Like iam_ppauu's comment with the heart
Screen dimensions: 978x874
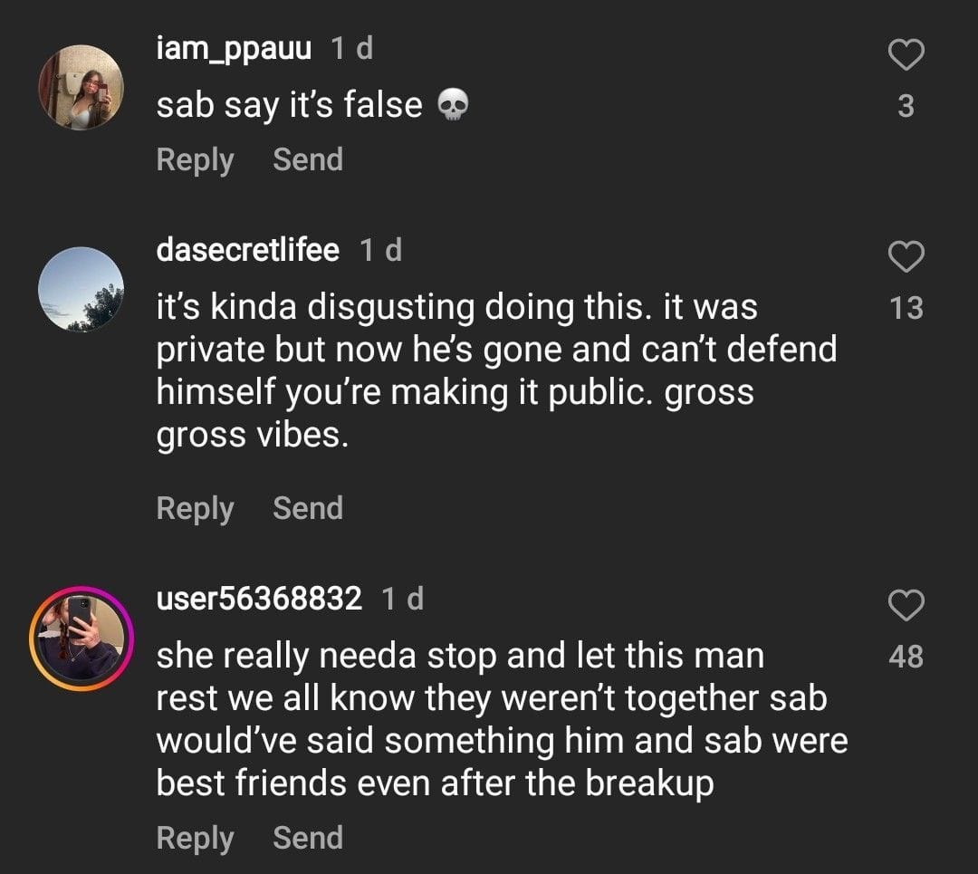(x=906, y=56)
